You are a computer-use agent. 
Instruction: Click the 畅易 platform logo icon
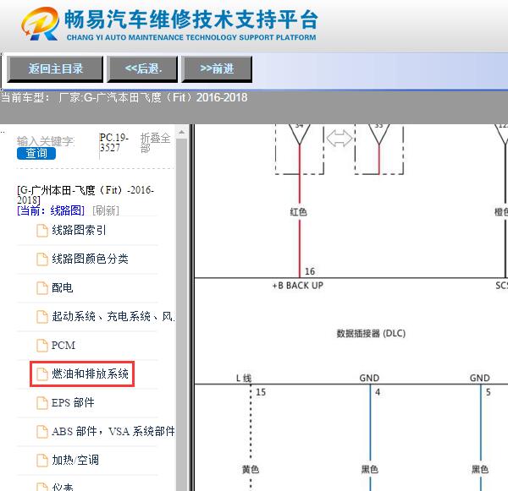(x=41, y=24)
